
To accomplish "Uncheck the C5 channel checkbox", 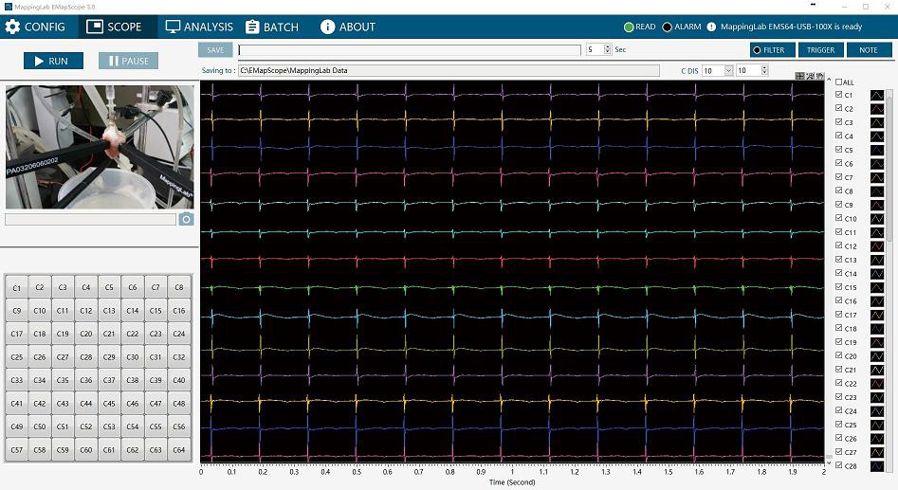I will tap(838, 150).
